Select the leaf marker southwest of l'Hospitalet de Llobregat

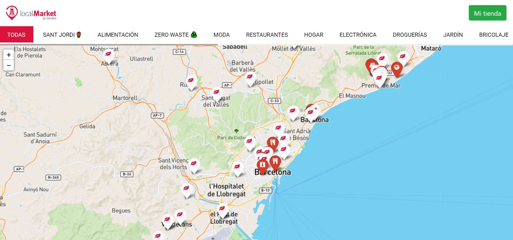tap(187, 190)
